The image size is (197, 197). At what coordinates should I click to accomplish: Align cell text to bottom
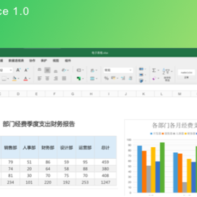point(56,71)
